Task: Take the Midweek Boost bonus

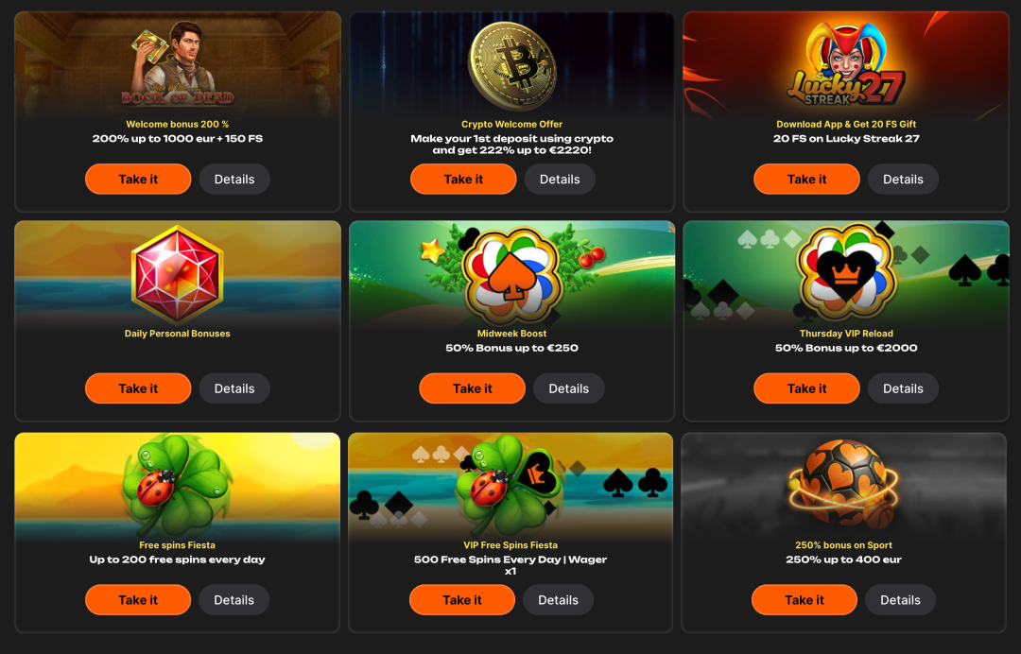Action: click(472, 388)
